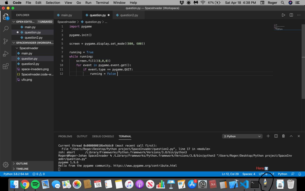Switch to the Problems panel tab

point(65,136)
